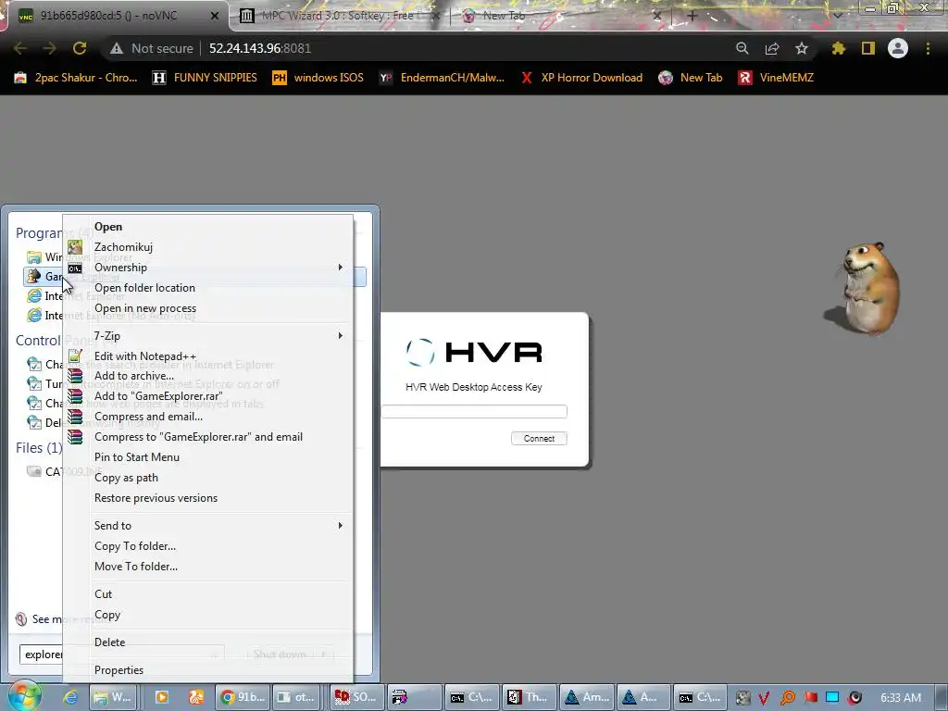
Task: Bookmark this page with the star icon
Action: (x=802, y=48)
